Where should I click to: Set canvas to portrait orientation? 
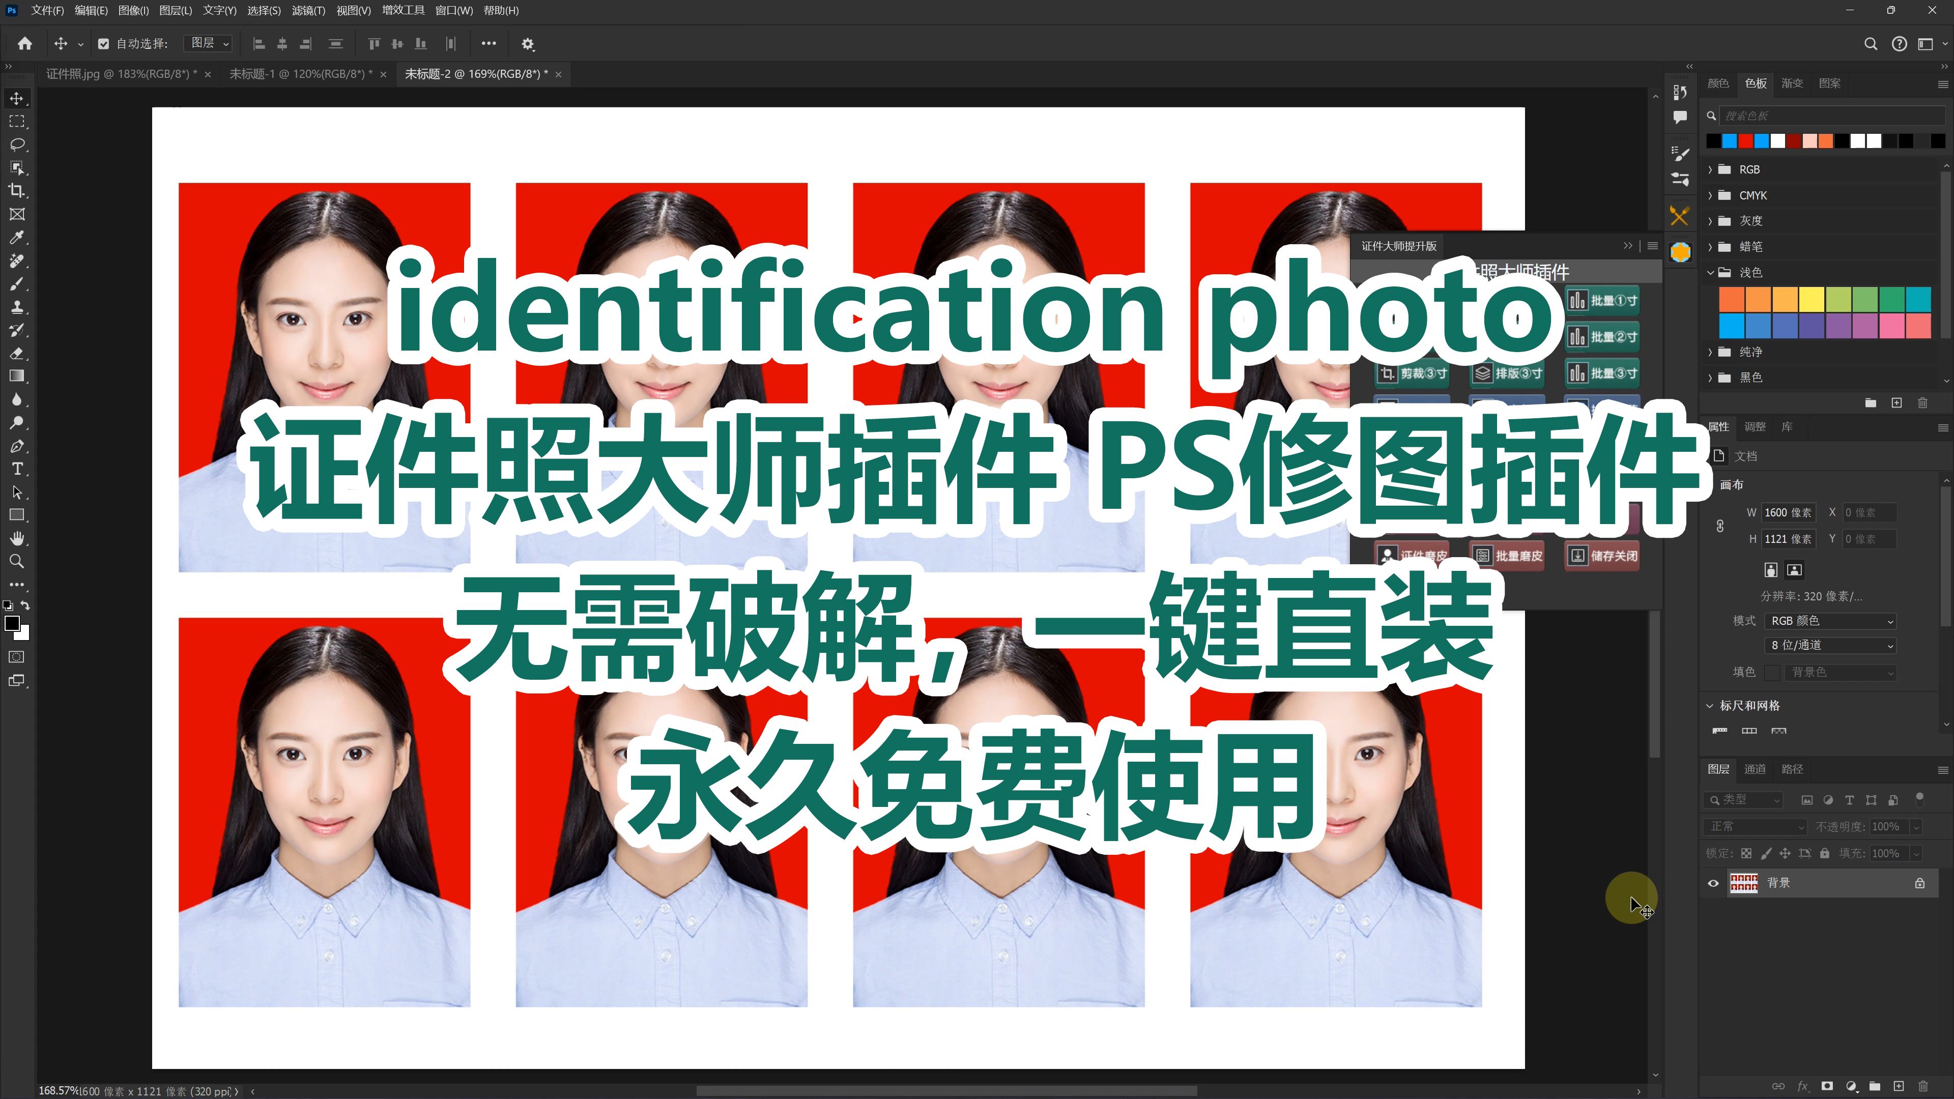pos(1770,570)
